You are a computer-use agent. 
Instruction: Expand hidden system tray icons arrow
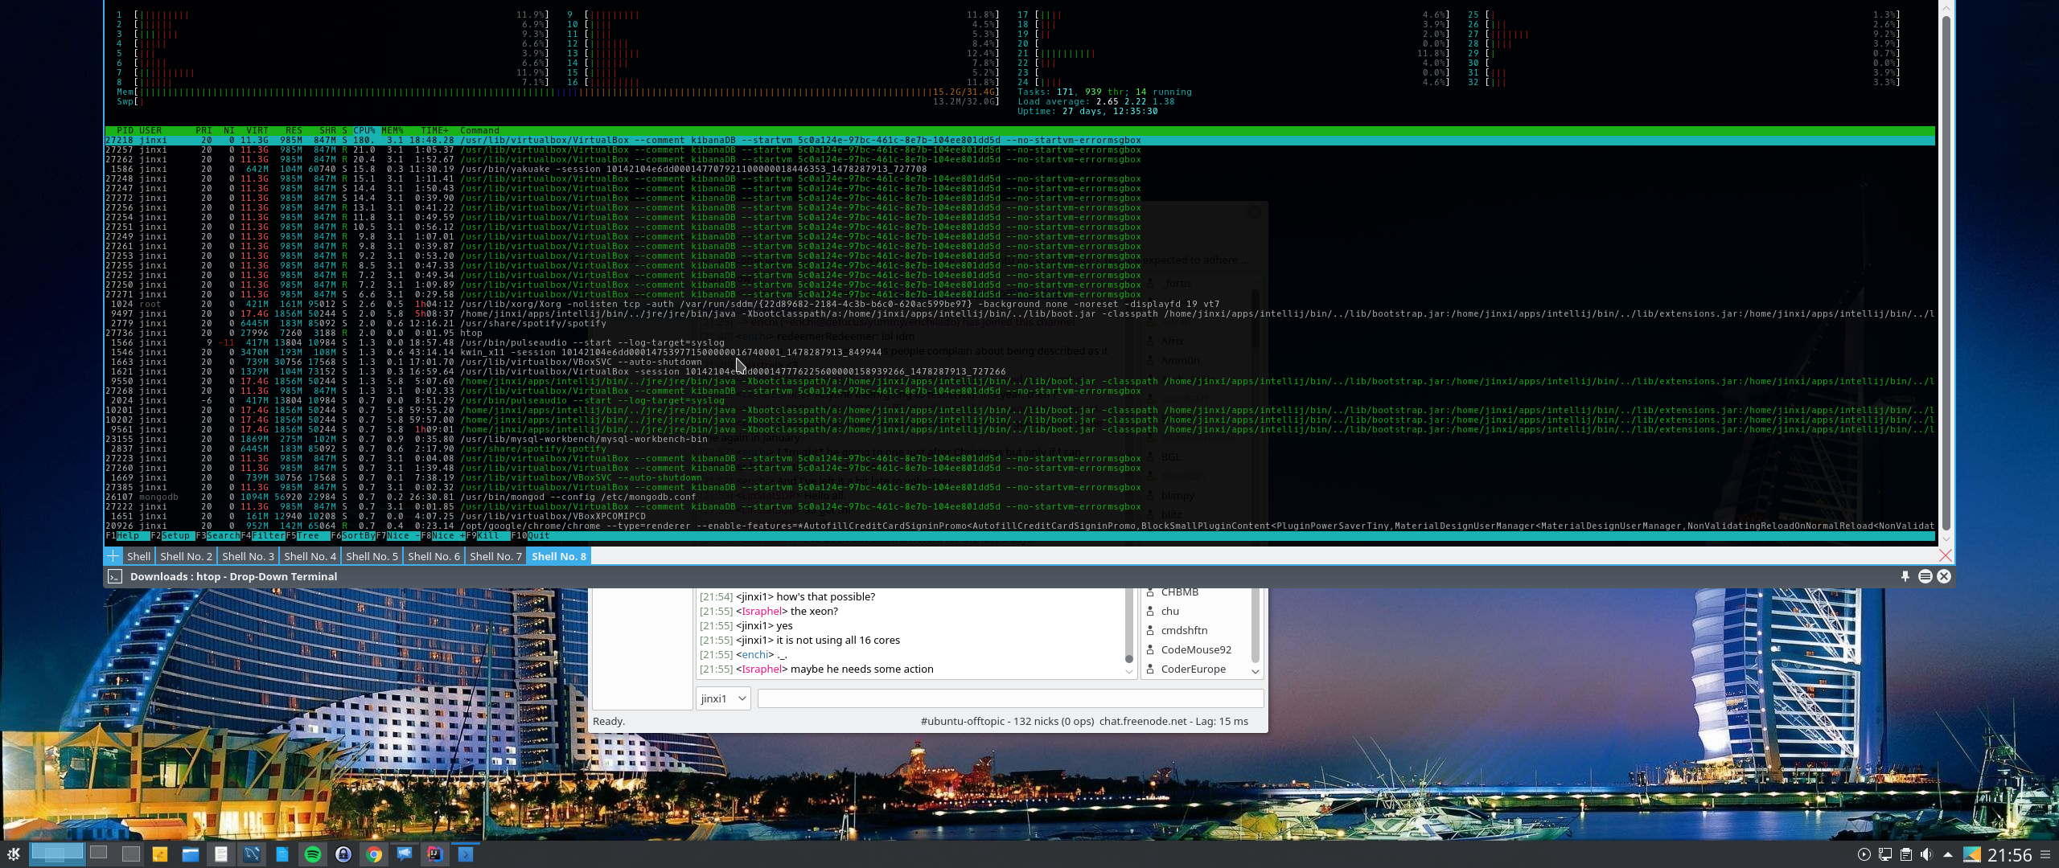coord(1948,854)
